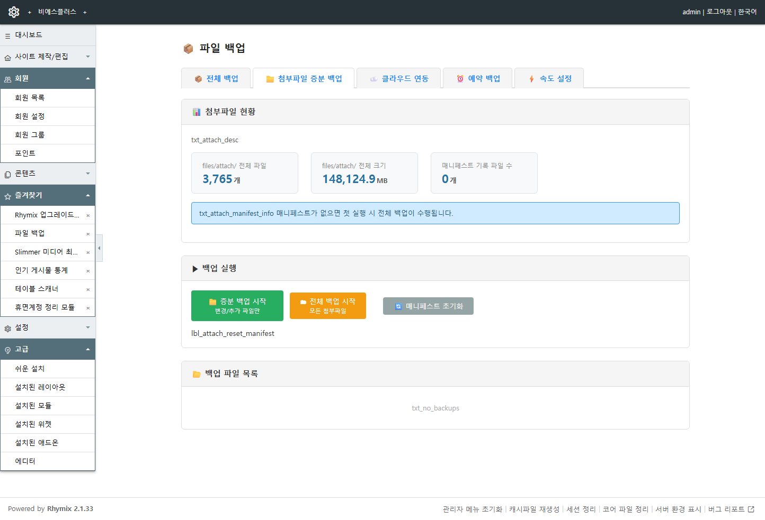Click 코어 파일 정리 footer link

(x=626, y=509)
